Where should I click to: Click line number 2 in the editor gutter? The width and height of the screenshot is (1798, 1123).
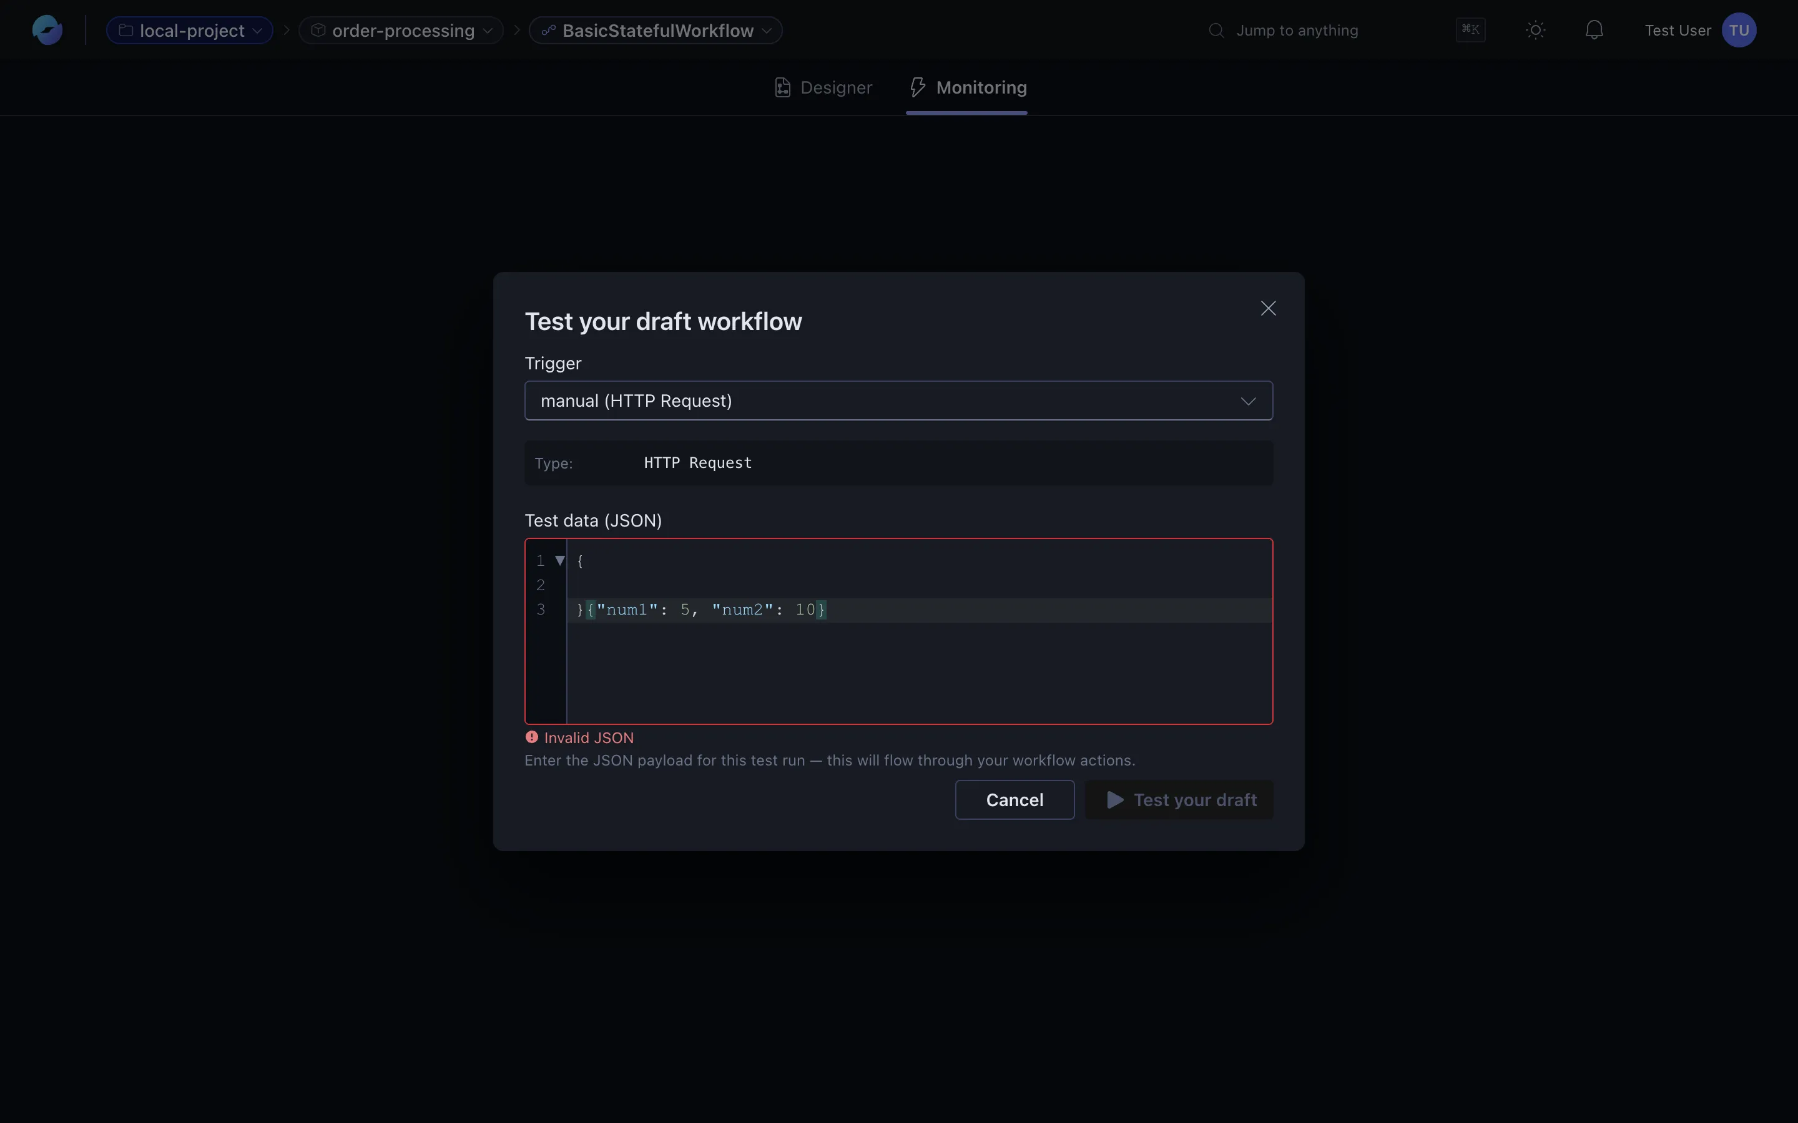541,585
